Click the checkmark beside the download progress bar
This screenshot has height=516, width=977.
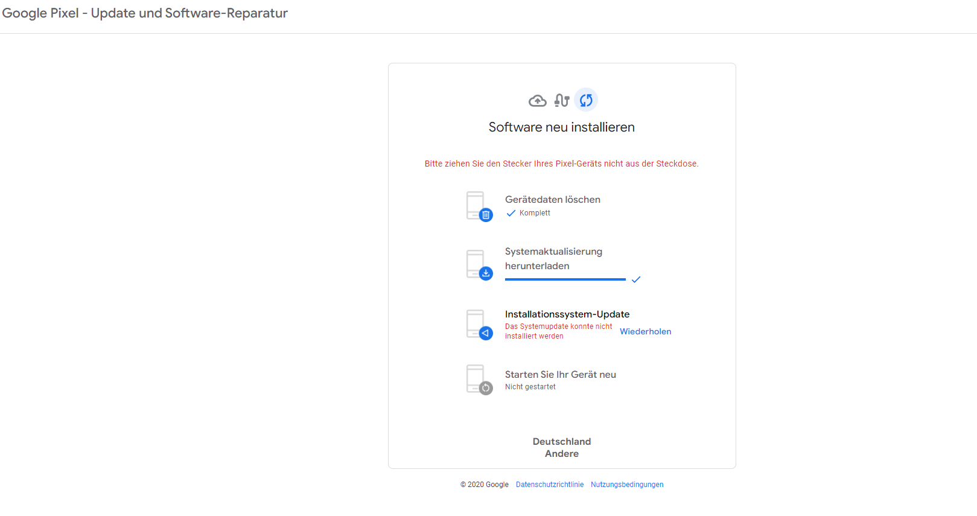pyautogui.click(x=636, y=279)
